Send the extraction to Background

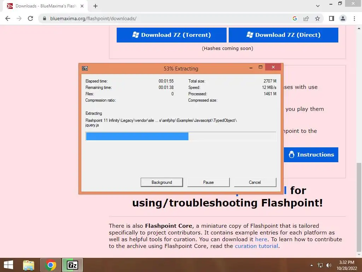pyautogui.click(x=162, y=182)
